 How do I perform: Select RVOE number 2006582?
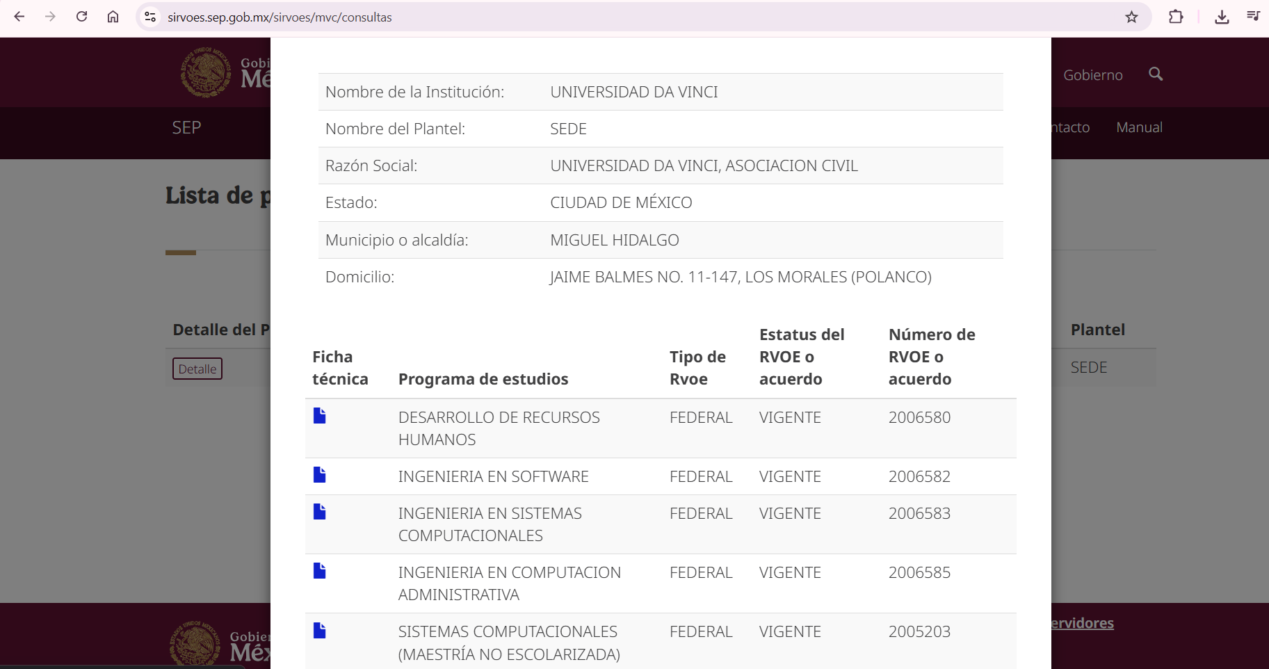919,476
